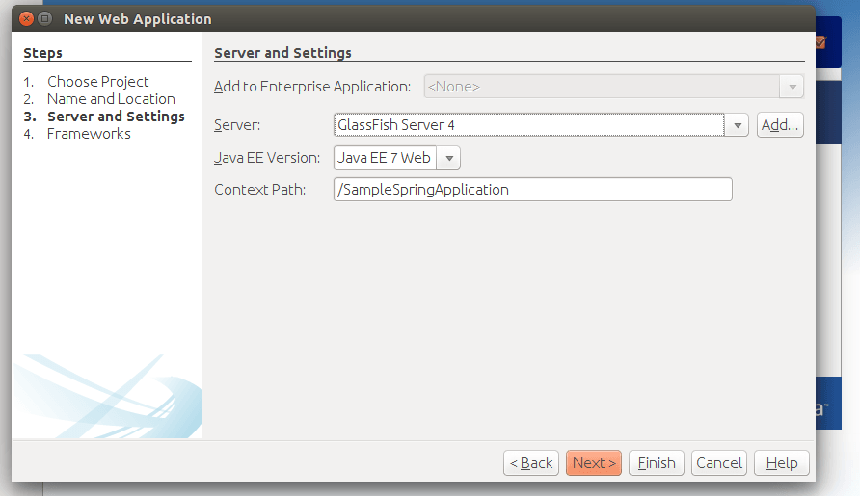Viewport: 860px width, 496px height.
Task: Go to the previous step with Back
Action: point(531,463)
